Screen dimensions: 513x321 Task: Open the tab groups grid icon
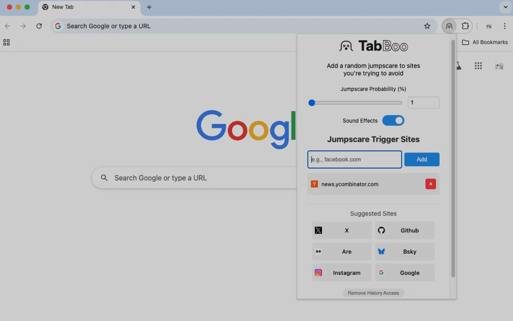pos(6,42)
